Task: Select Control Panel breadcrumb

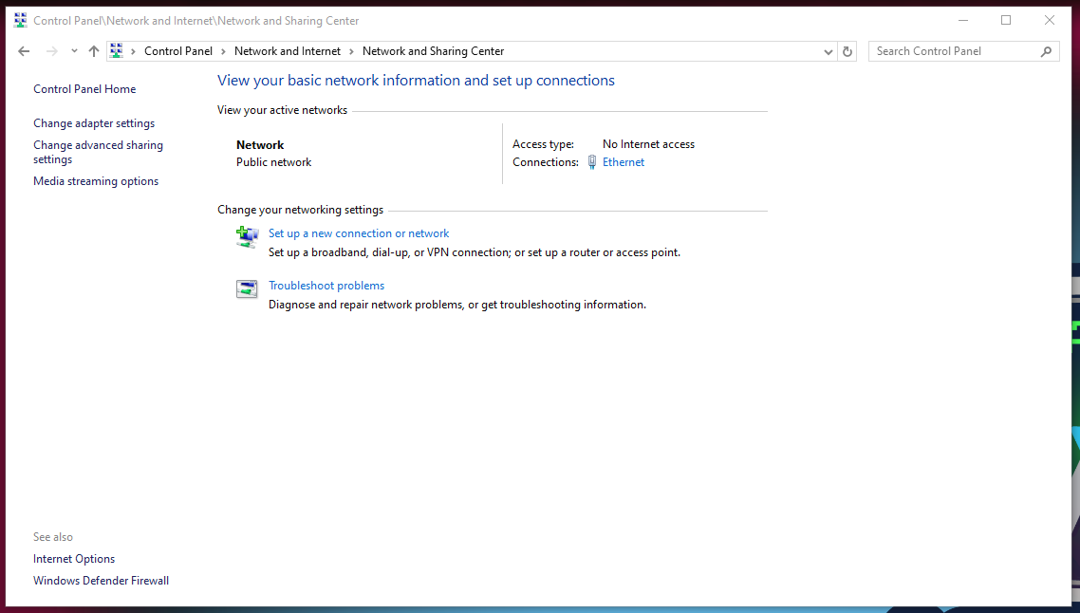Action: (178, 51)
